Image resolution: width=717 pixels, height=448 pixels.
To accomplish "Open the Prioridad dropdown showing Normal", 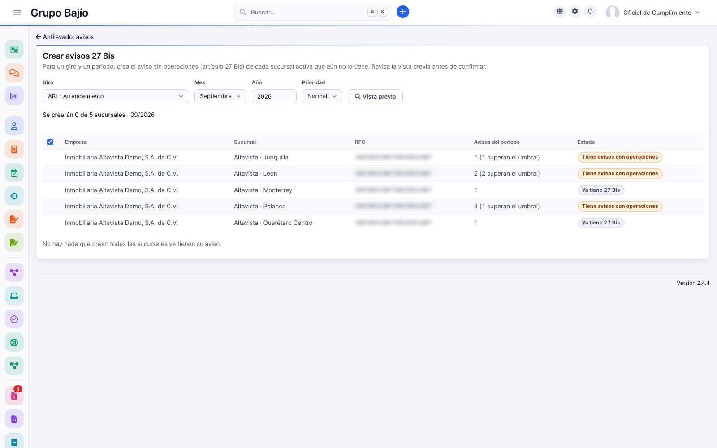I will click(x=322, y=96).
